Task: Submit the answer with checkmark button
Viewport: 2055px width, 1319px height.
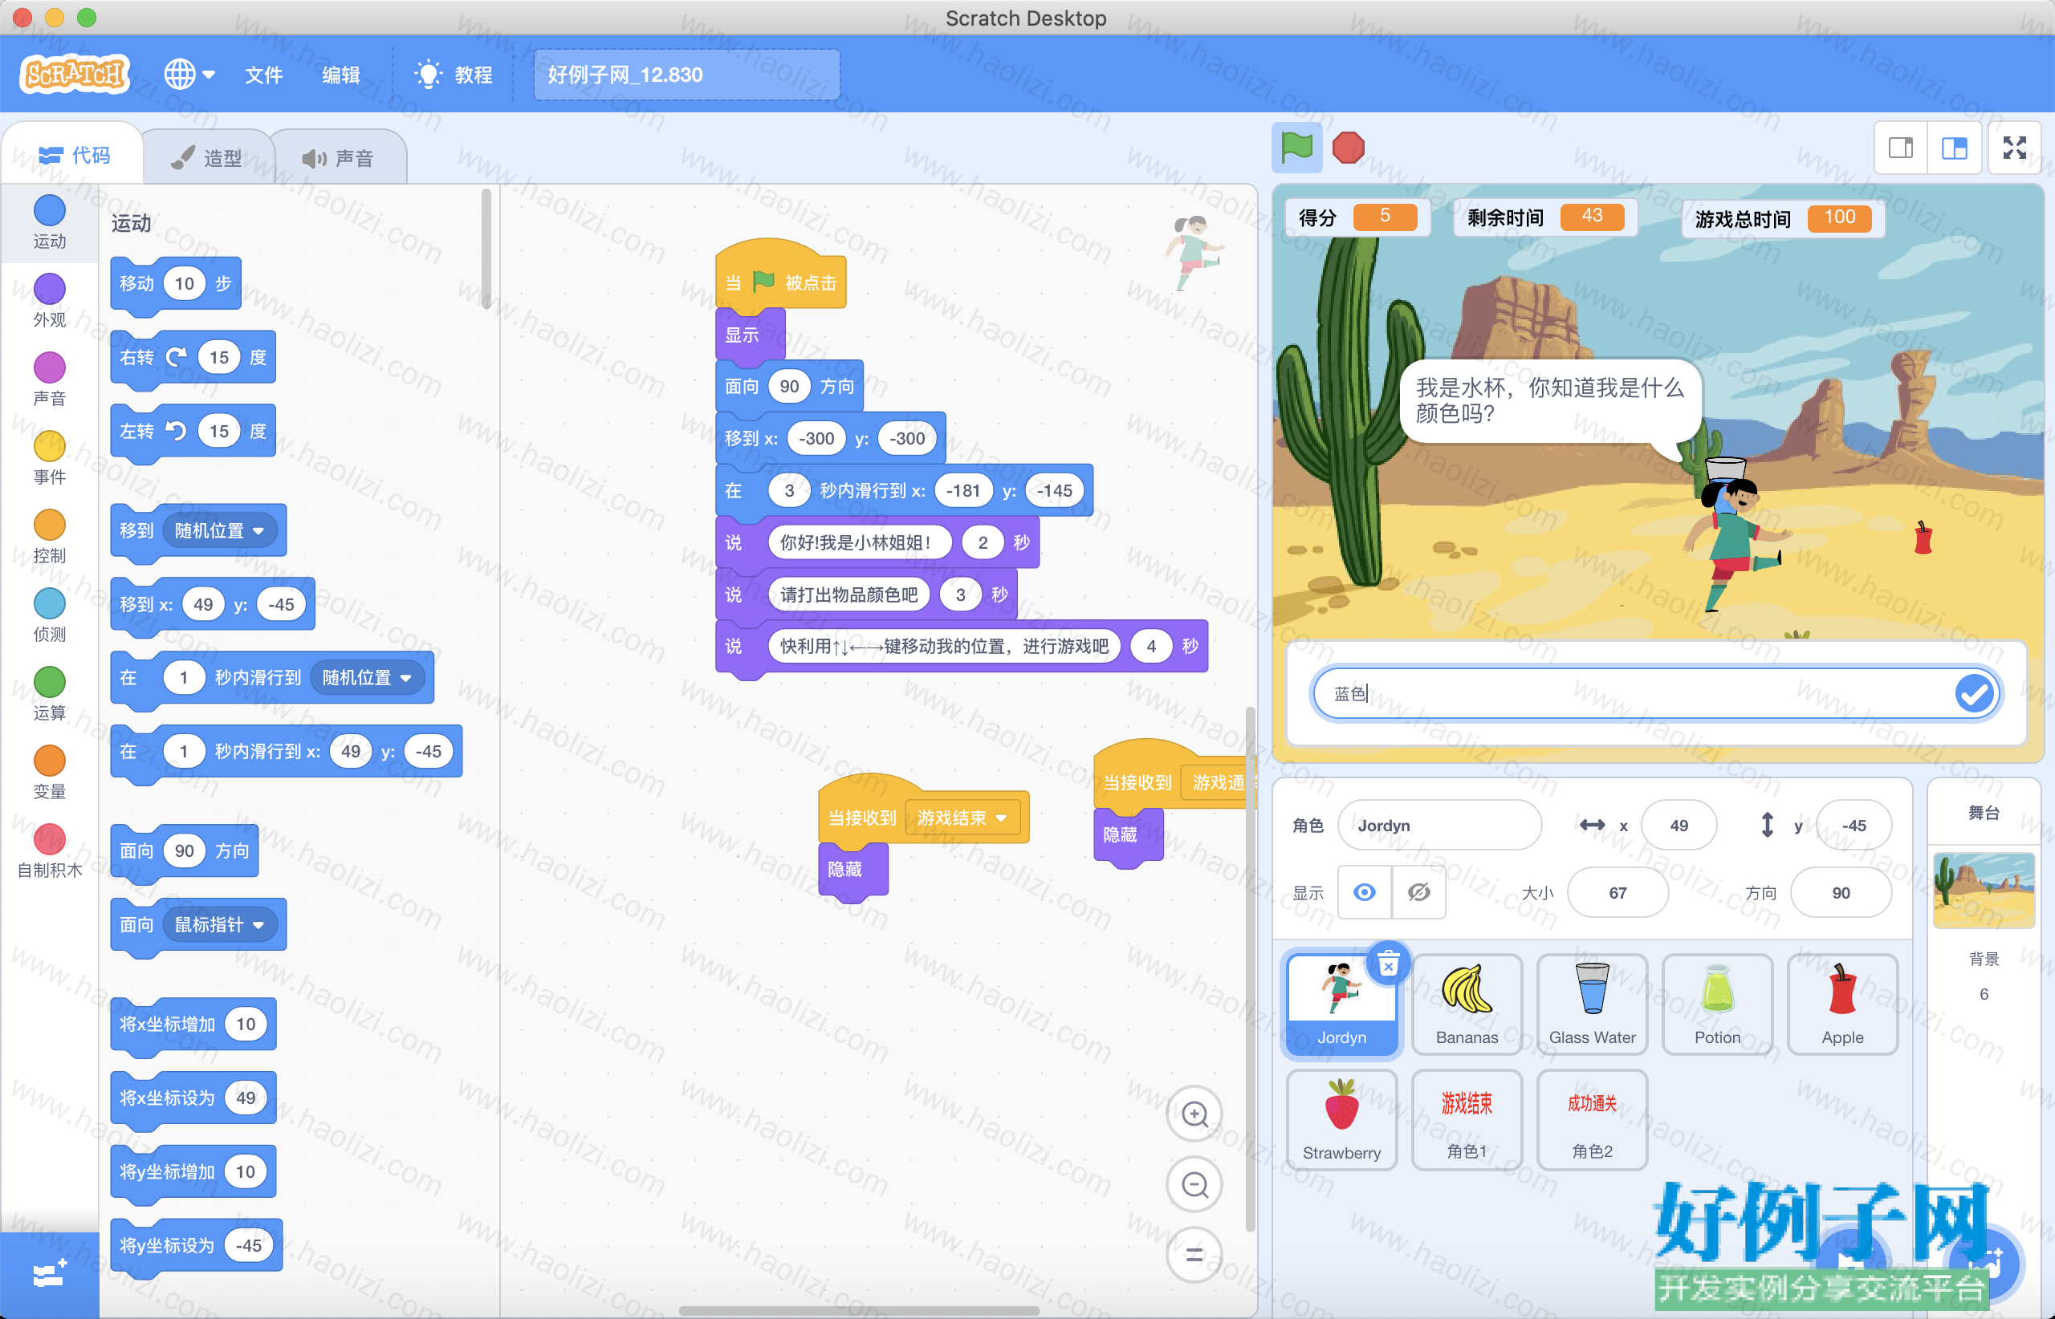Action: pyautogui.click(x=1975, y=694)
